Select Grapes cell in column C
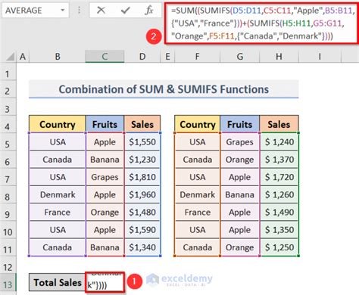Screen dimensions: 359x295 [x=105, y=177]
